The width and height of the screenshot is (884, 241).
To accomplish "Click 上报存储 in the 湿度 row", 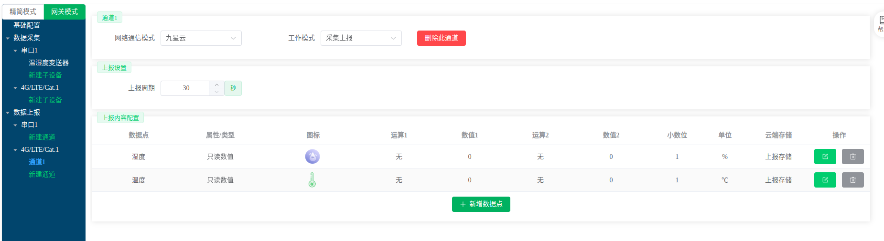I will [x=778, y=157].
